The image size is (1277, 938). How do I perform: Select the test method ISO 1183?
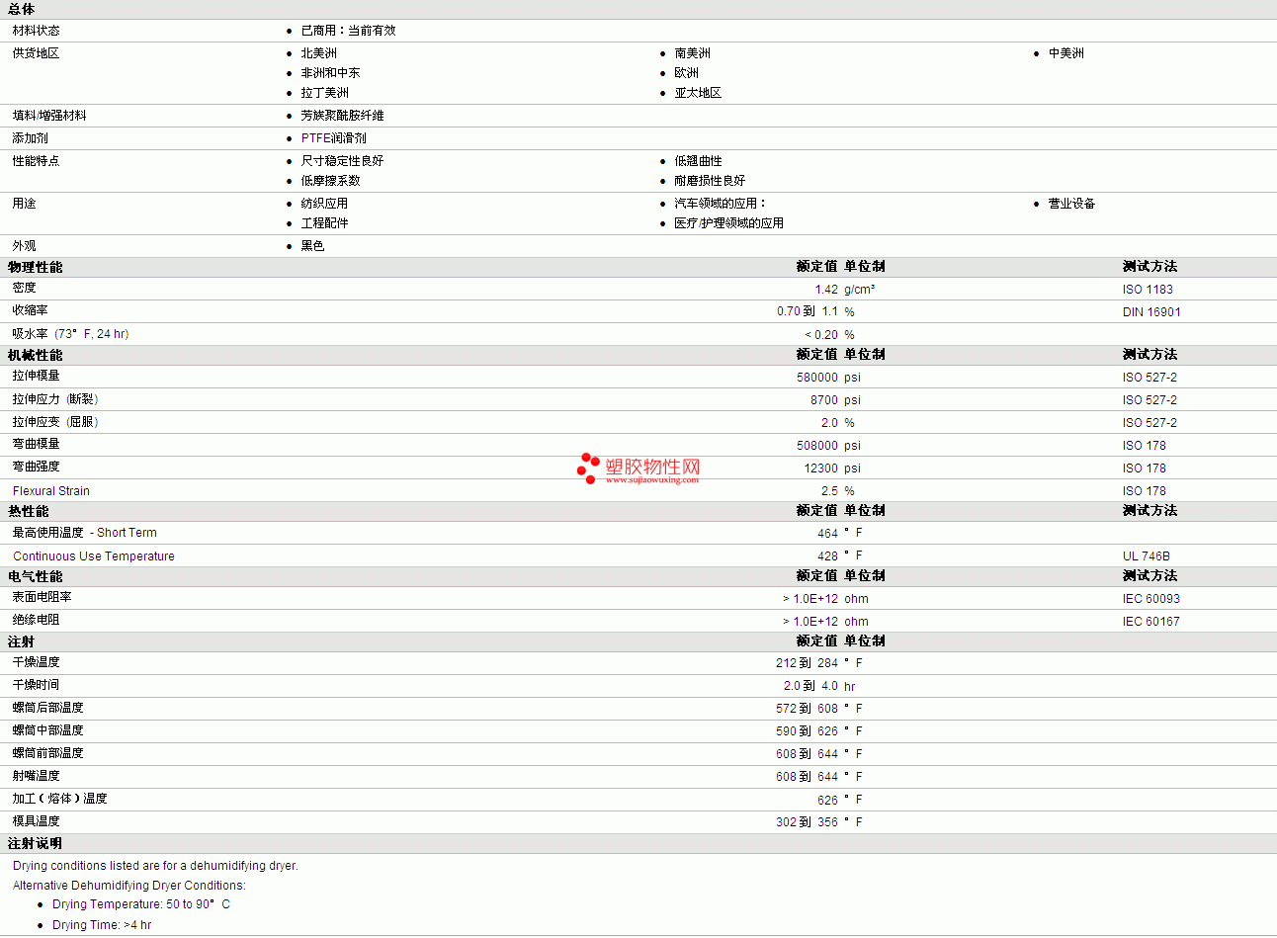click(1148, 290)
